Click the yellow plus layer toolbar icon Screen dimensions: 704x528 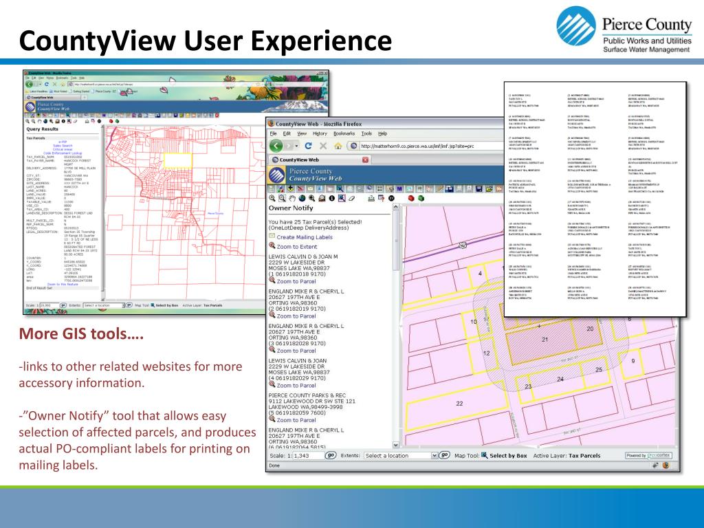pos(291,189)
